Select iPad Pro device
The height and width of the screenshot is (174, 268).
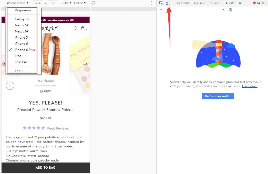coord(24,62)
